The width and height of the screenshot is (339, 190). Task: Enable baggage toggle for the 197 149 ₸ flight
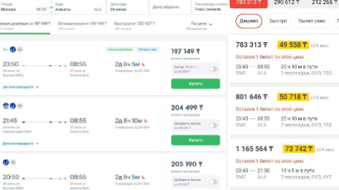[213, 69]
